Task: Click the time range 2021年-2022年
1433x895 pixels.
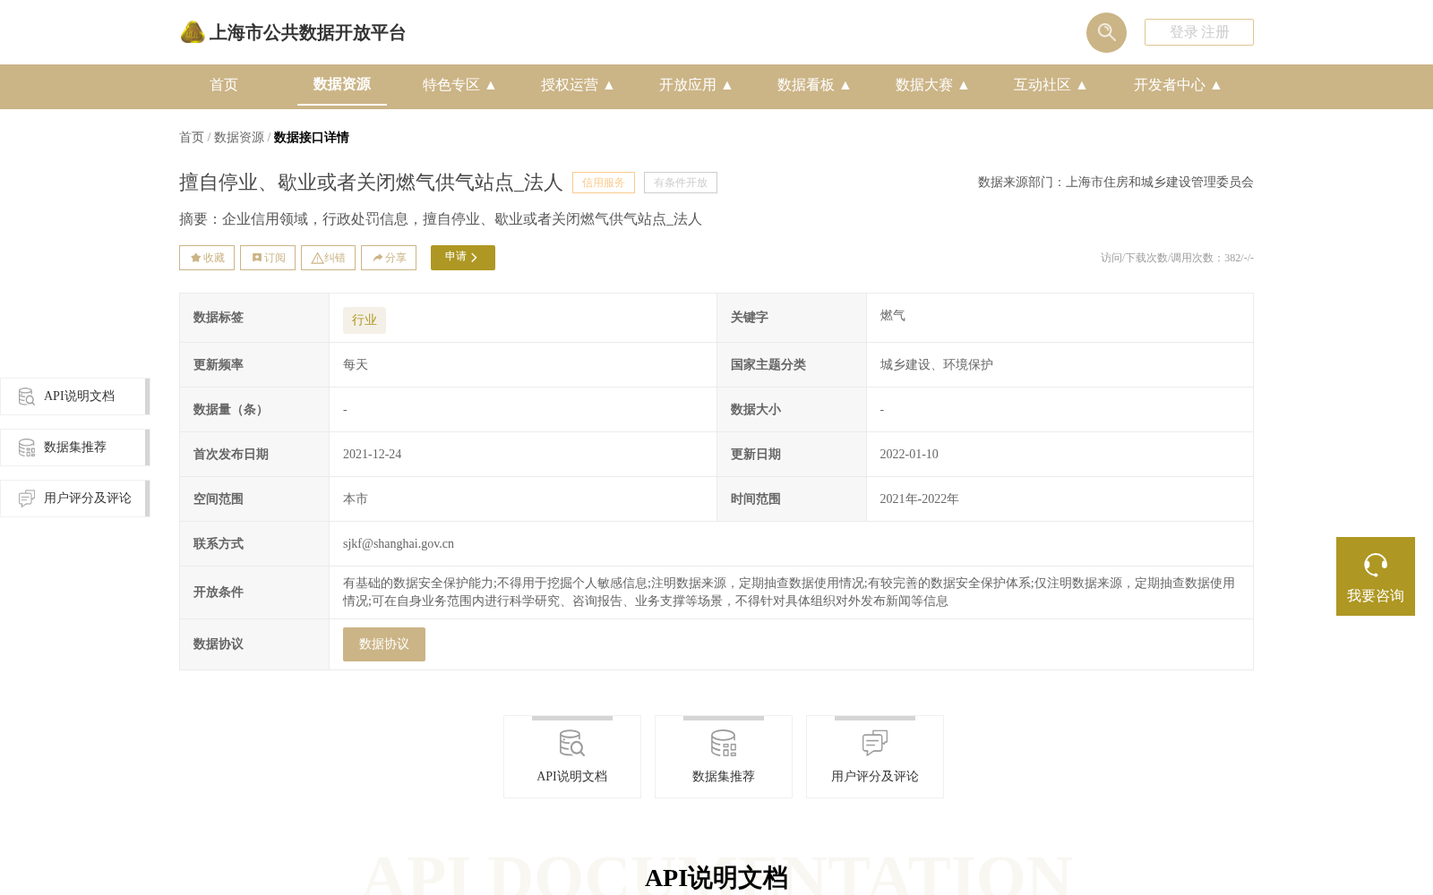Action: coord(920,499)
